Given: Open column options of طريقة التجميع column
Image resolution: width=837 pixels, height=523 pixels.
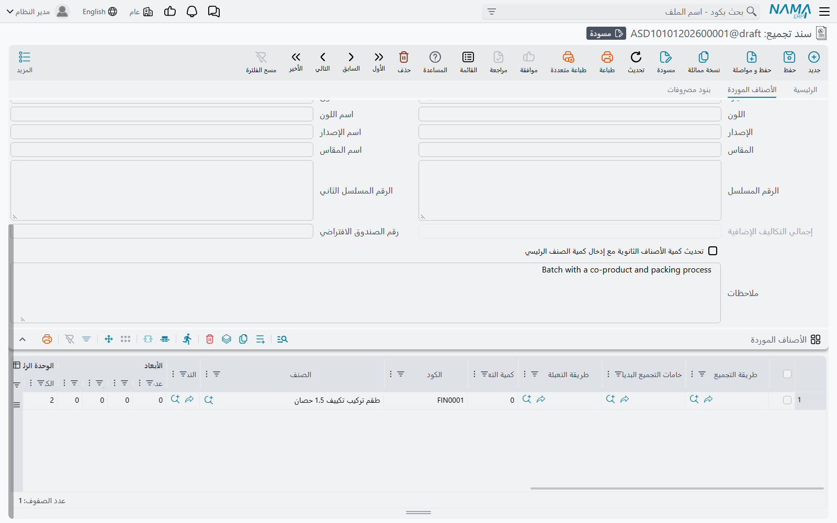Looking at the screenshot, I should [692, 374].
